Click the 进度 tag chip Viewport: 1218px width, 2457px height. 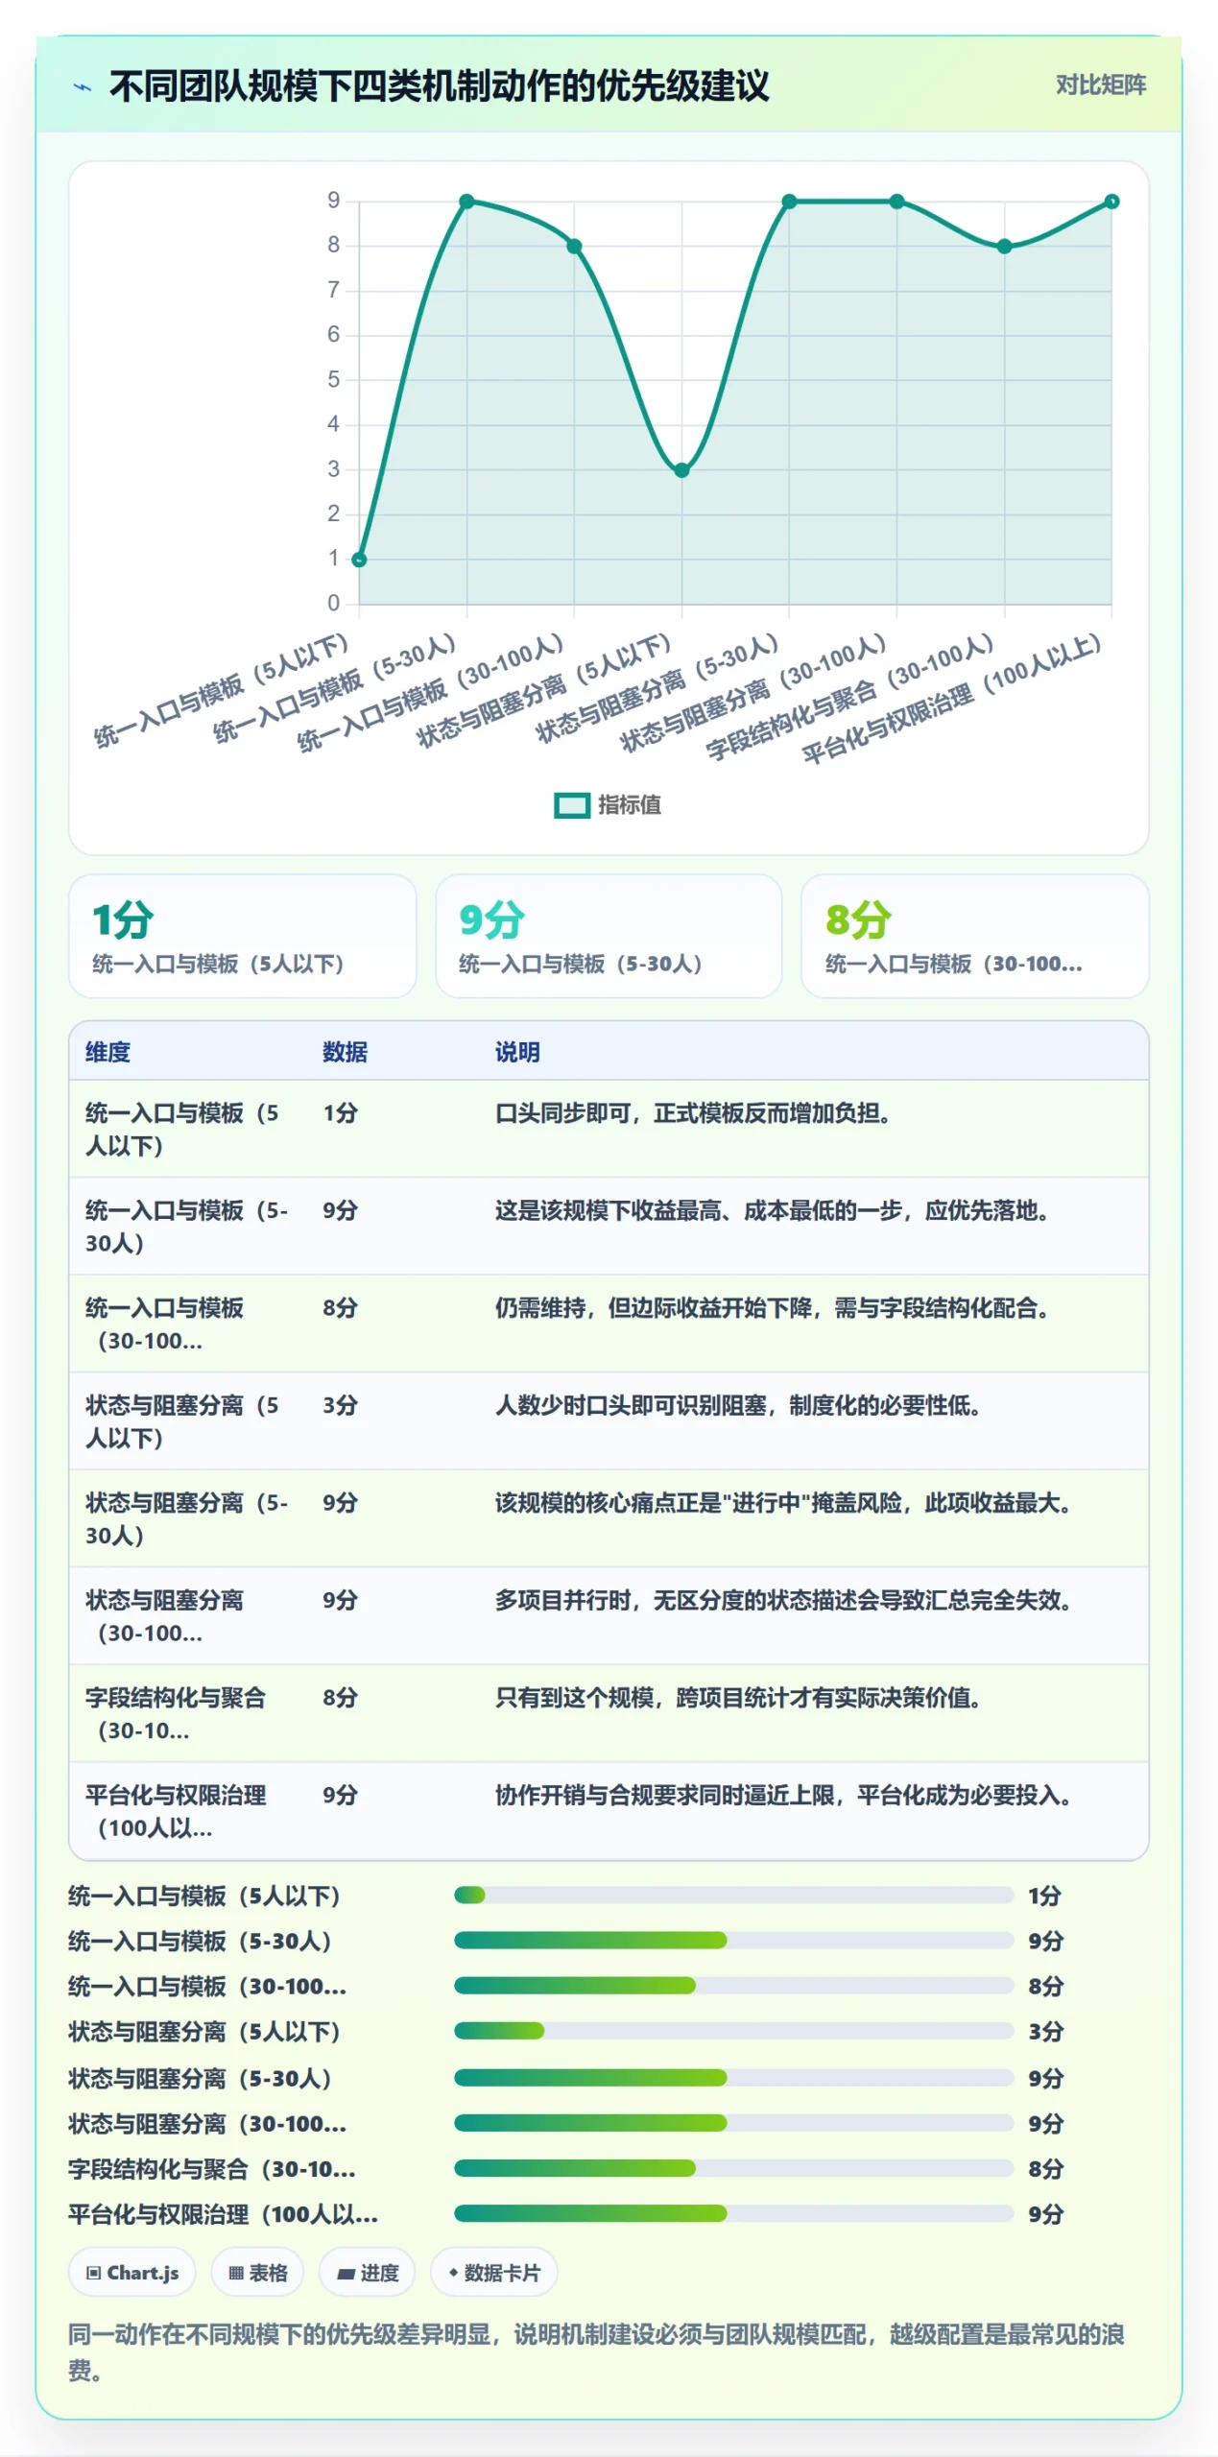pyautogui.click(x=368, y=2273)
